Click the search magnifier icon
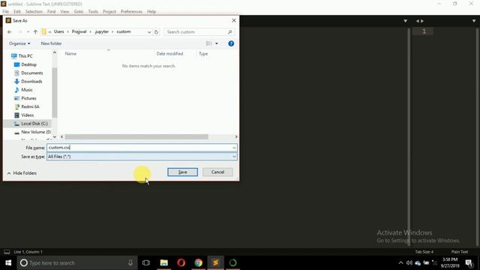The image size is (480, 270). (230, 31)
